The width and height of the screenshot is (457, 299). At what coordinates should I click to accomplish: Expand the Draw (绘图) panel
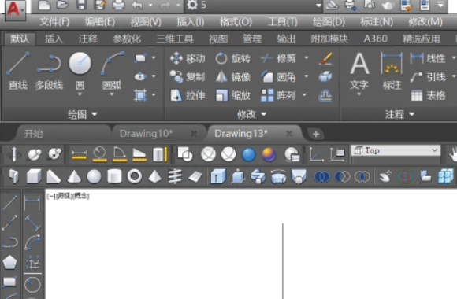point(82,114)
